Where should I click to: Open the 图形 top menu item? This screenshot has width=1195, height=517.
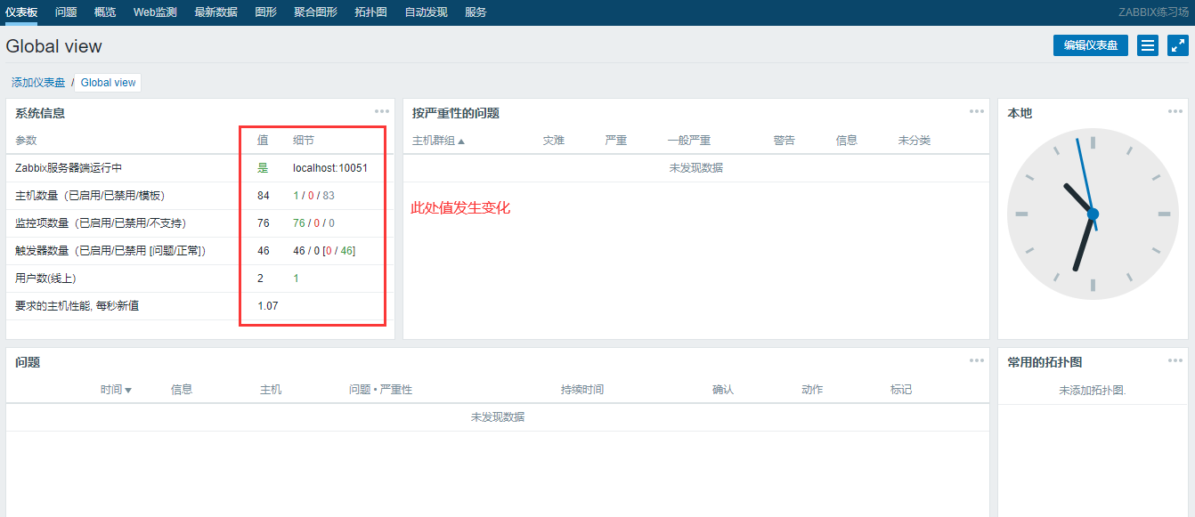pyautogui.click(x=265, y=12)
